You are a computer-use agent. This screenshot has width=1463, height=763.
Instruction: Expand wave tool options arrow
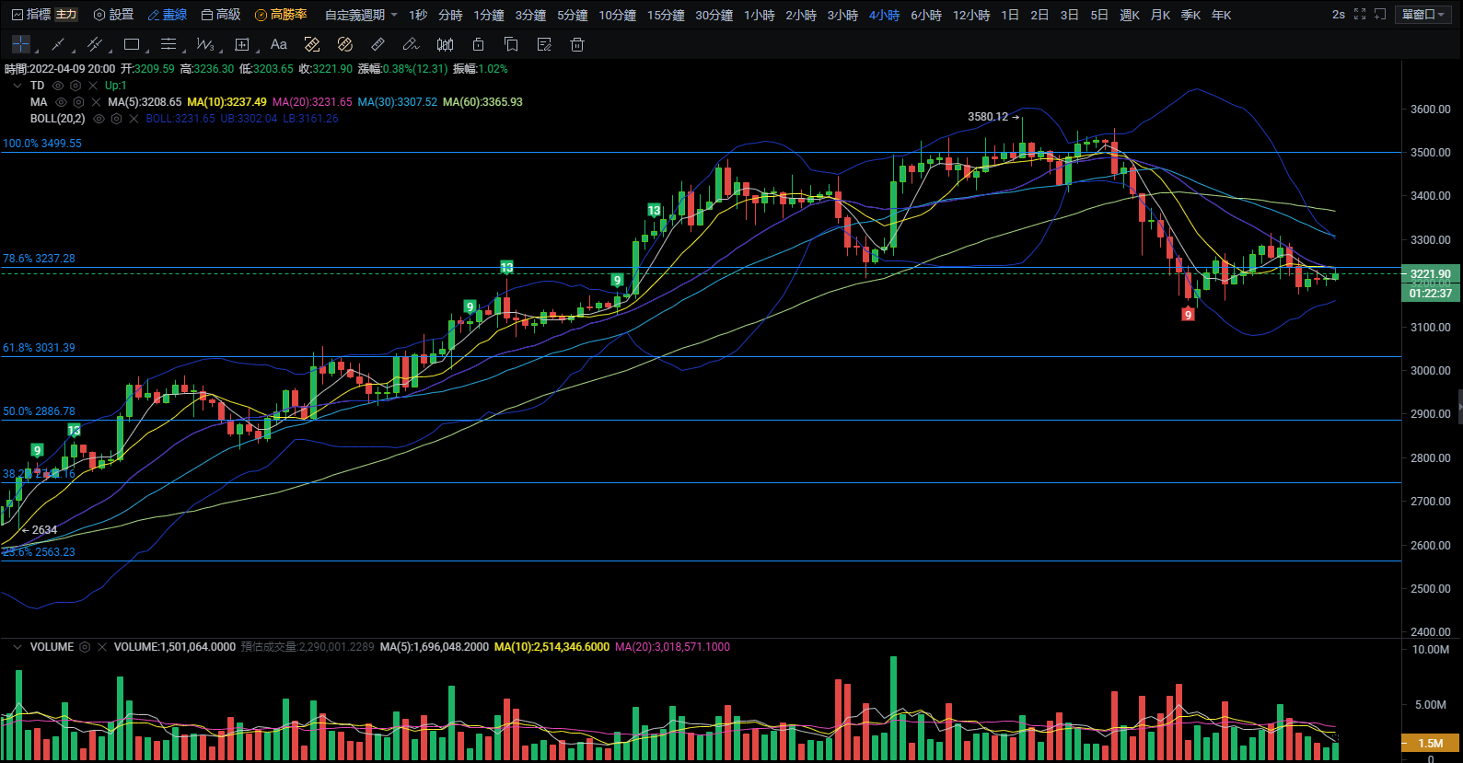(x=219, y=50)
